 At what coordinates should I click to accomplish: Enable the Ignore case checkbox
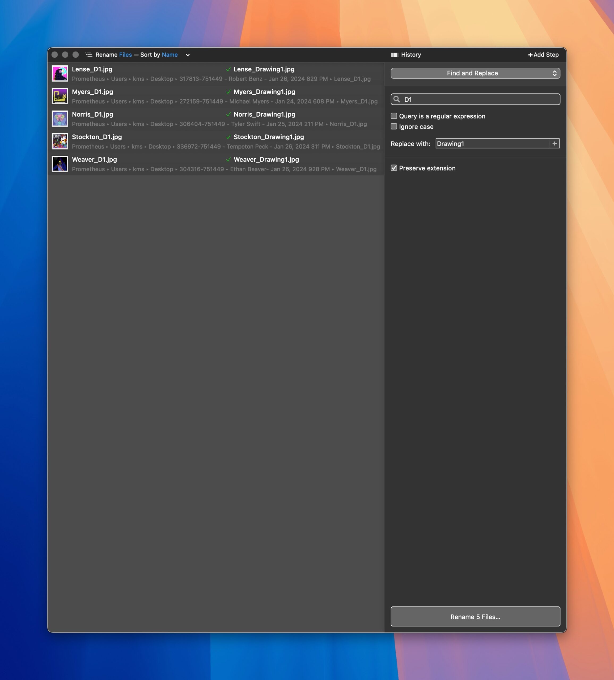[x=394, y=126]
